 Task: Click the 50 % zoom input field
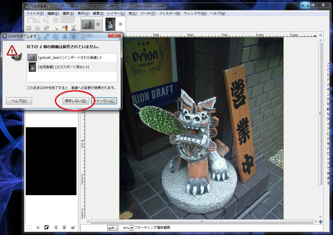(124, 228)
